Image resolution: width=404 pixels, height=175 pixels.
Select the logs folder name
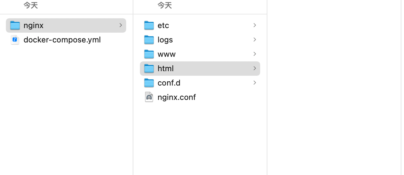pos(165,40)
